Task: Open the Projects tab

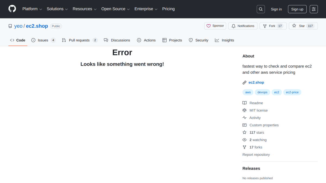Action: (172, 40)
